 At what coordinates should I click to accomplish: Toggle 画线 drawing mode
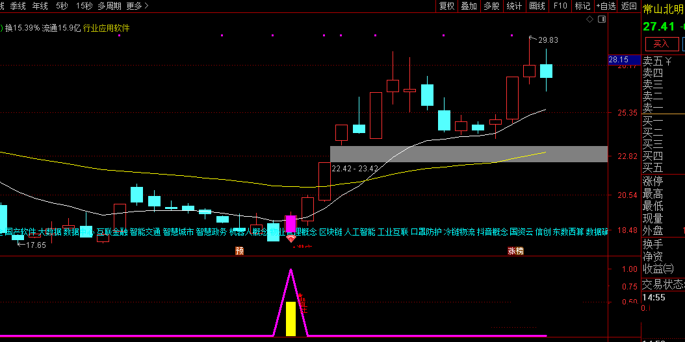tap(537, 6)
